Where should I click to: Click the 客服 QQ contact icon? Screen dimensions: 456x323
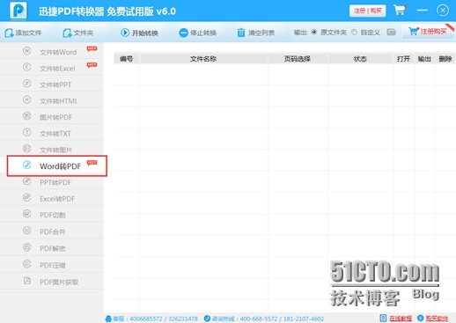coord(108,319)
